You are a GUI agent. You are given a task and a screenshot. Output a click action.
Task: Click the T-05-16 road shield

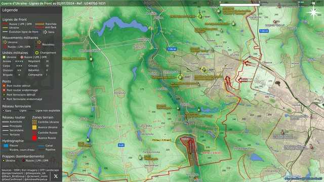(x=172, y=49)
